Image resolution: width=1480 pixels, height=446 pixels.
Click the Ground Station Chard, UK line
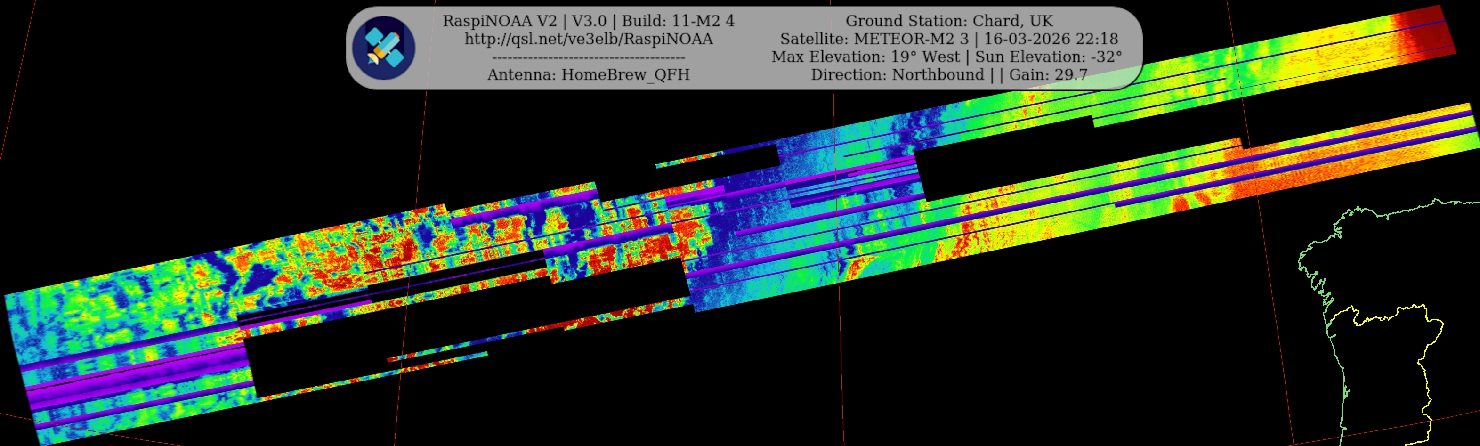(949, 21)
